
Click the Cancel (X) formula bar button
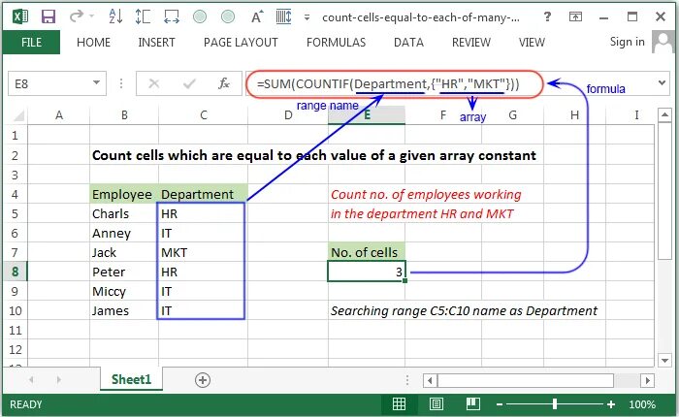(154, 83)
